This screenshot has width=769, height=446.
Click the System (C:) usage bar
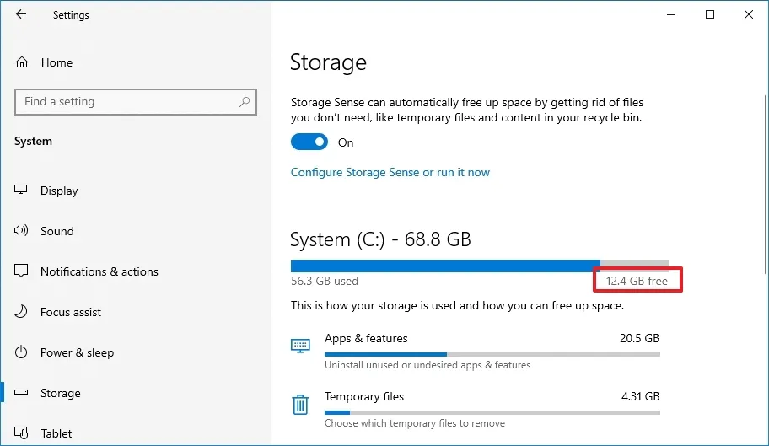[x=479, y=266]
